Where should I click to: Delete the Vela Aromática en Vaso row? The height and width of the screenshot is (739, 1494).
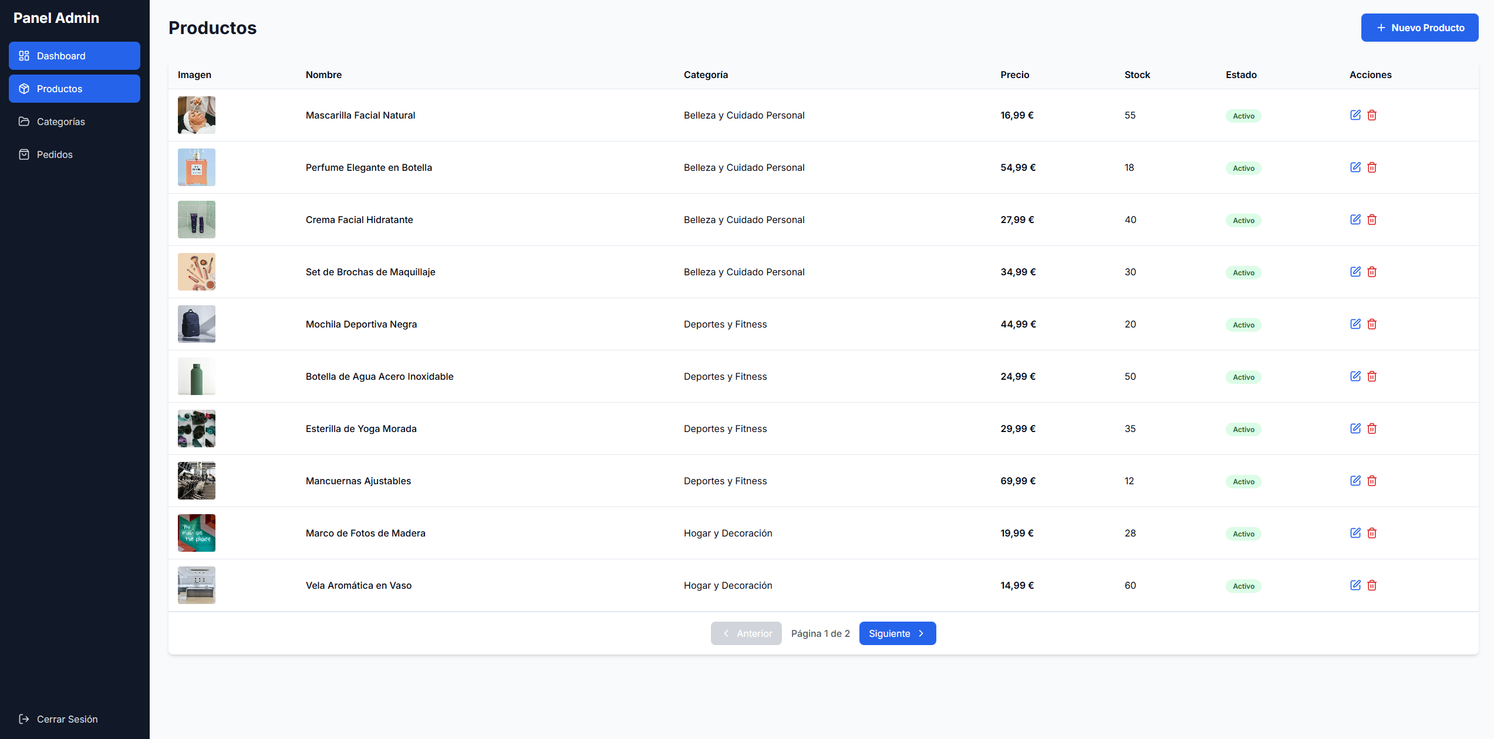pos(1372,585)
